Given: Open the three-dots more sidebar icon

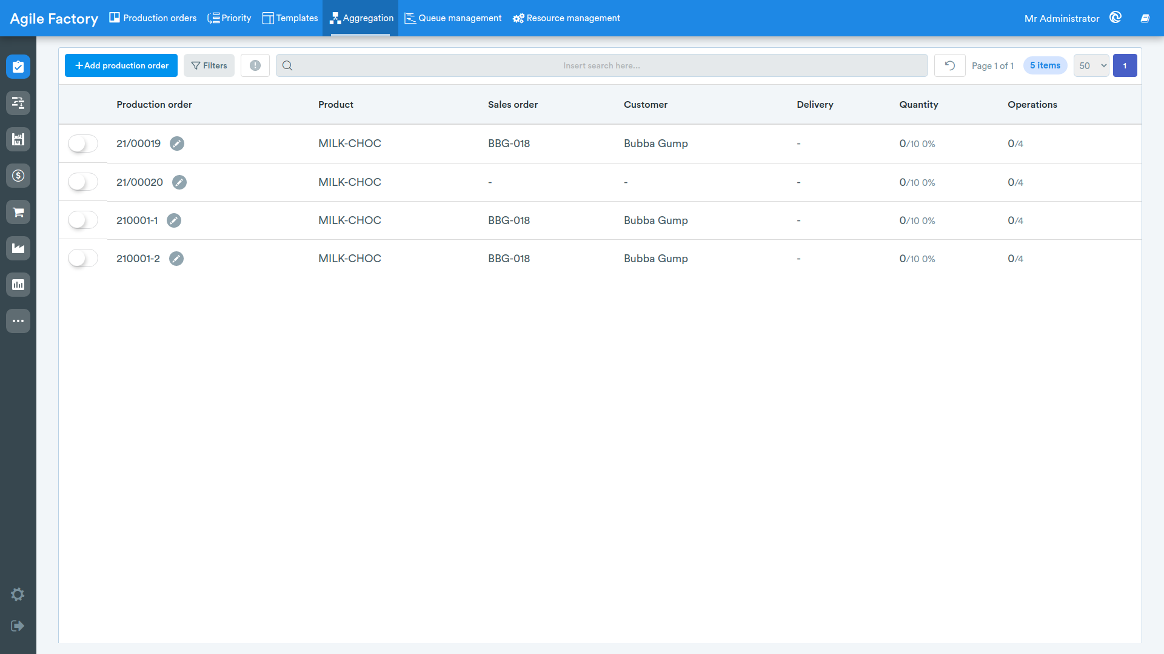Looking at the screenshot, I should tap(18, 321).
